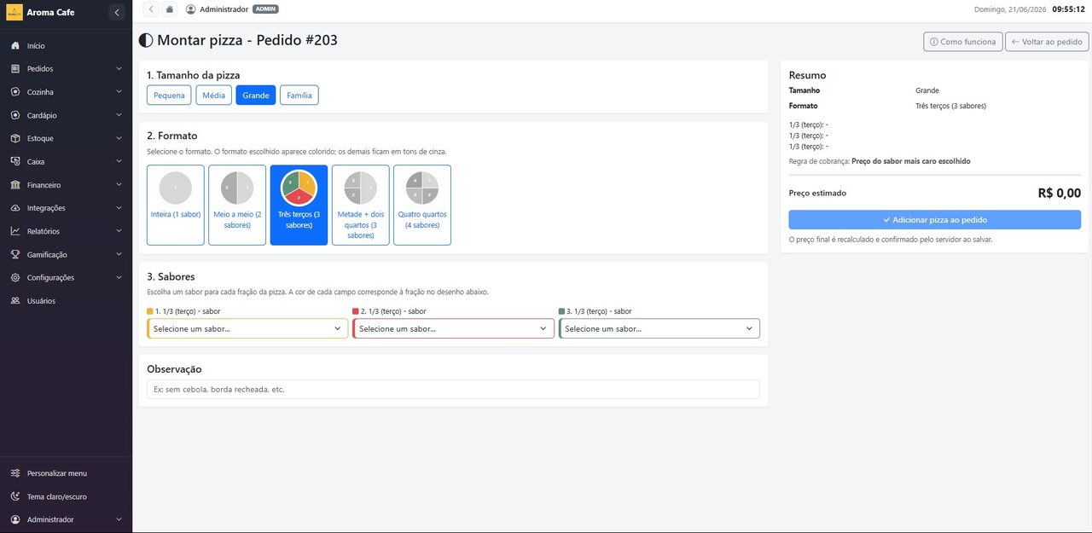Image resolution: width=1092 pixels, height=533 pixels.
Task: Click the Início home icon in sidebar
Action: point(15,46)
